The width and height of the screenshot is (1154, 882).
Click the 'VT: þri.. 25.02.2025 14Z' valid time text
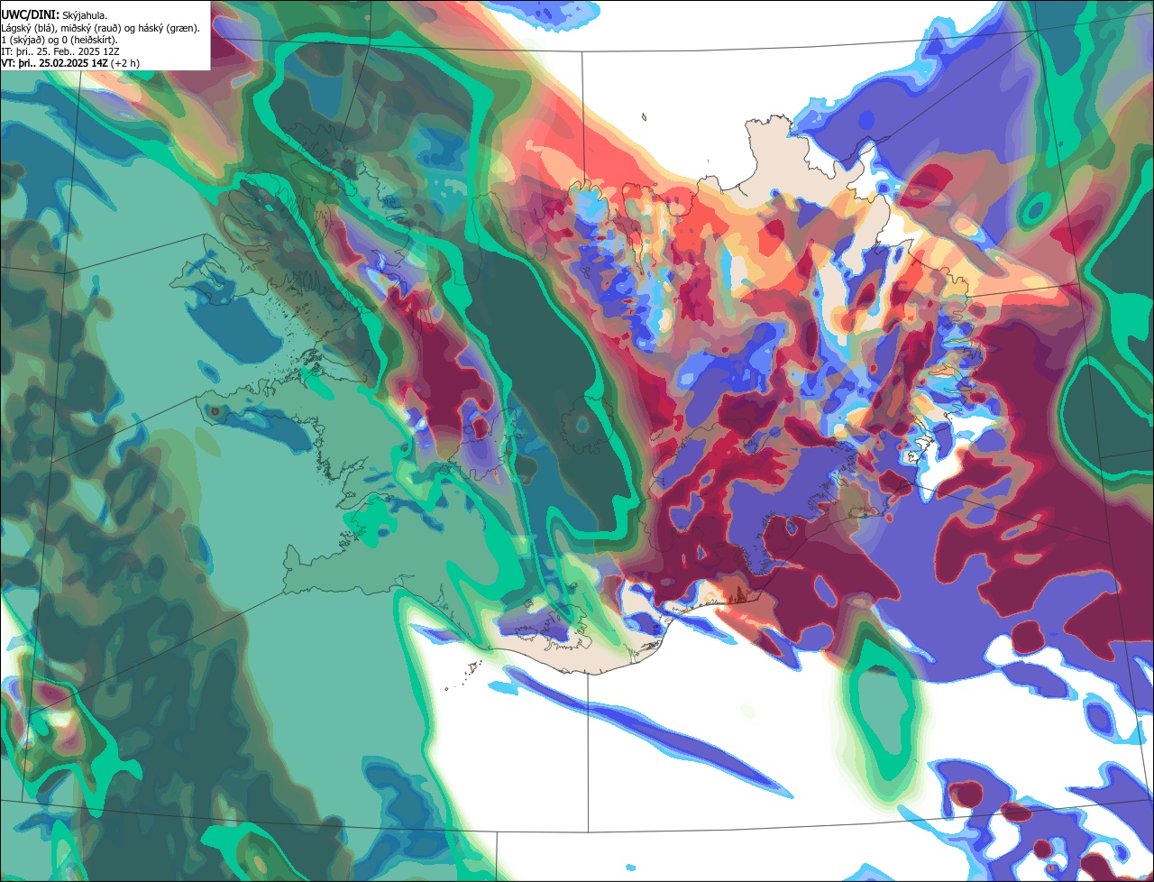coord(54,63)
